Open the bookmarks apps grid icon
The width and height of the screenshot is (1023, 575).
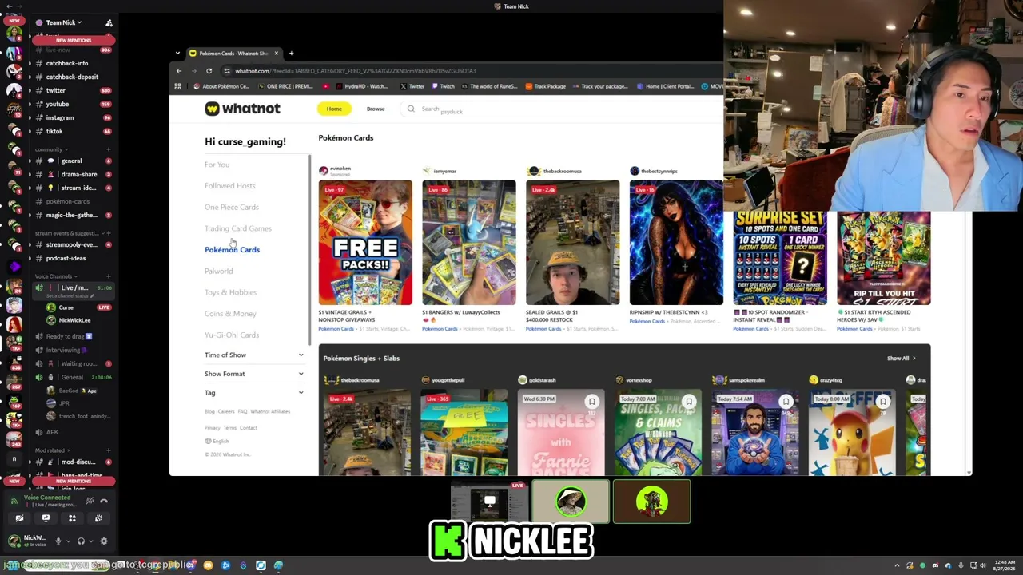(x=177, y=86)
